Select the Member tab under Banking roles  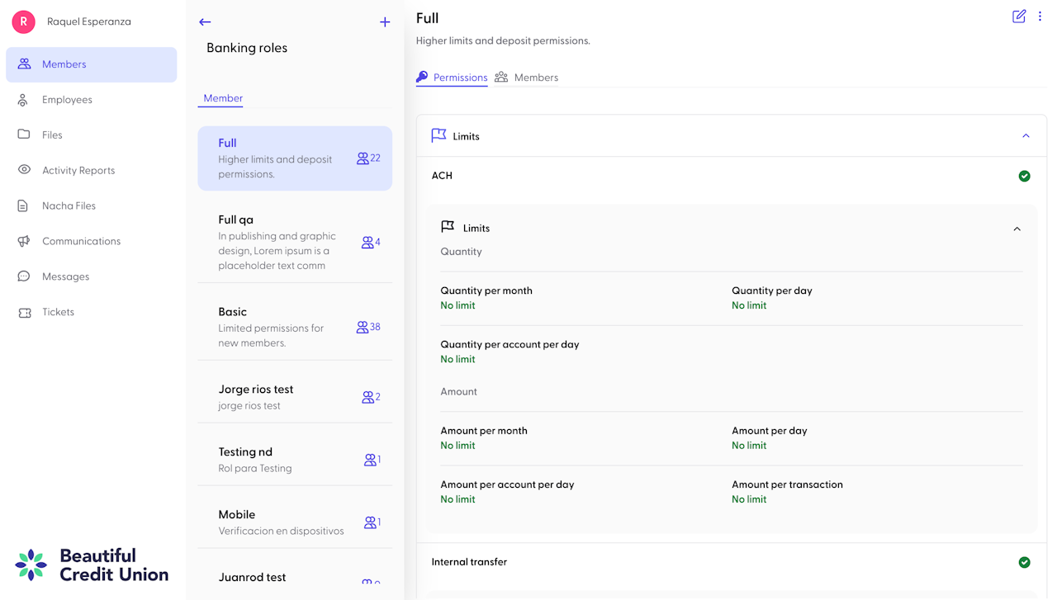coord(223,98)
